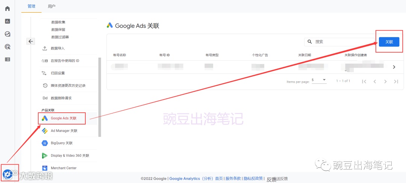The width and height of the screenshot is (406, 183).
Task: Open the Items per page dropdown
Action: point(319,80)
